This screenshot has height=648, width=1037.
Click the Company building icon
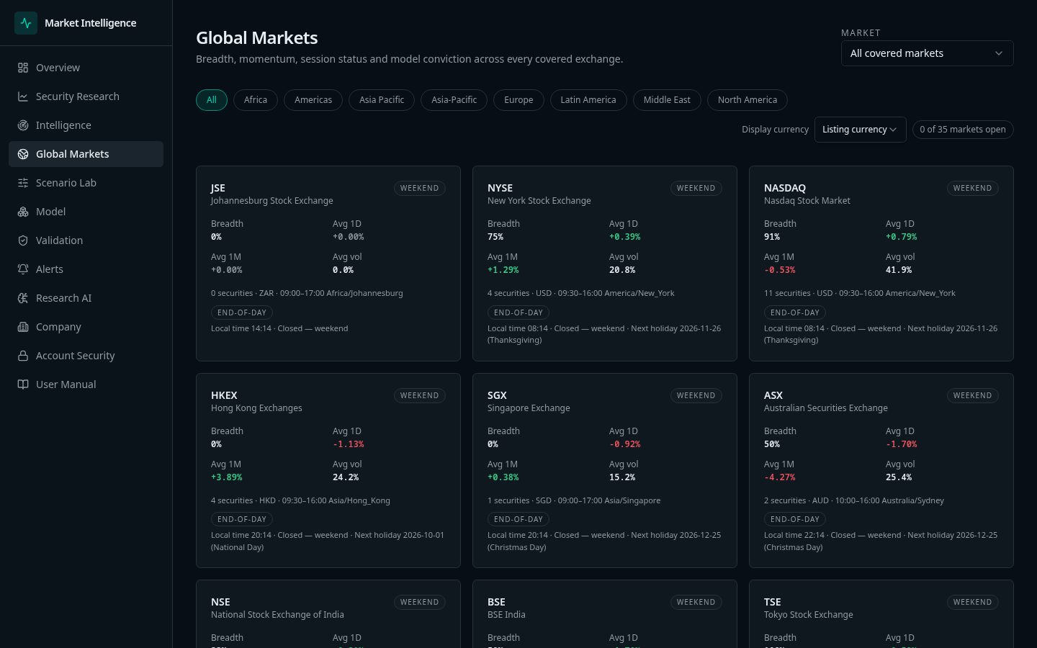click(x=23, y=327)
